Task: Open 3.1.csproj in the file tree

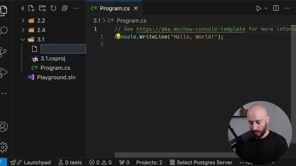Action: coord(53,59)
